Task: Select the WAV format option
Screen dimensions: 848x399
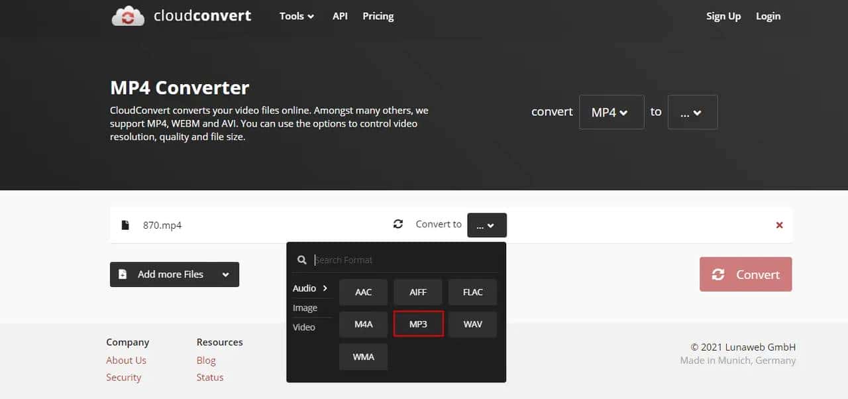Action: click(472, 324)
